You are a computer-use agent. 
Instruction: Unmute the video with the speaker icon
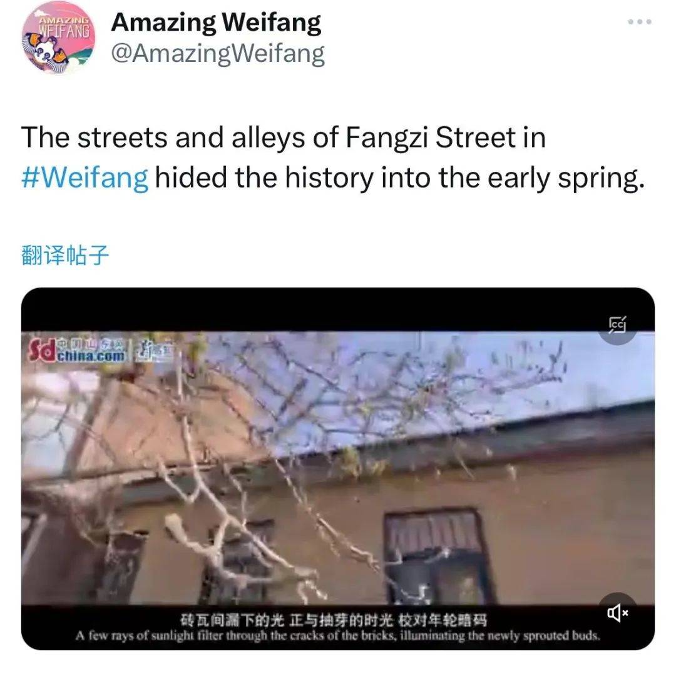tap(617, 612)
